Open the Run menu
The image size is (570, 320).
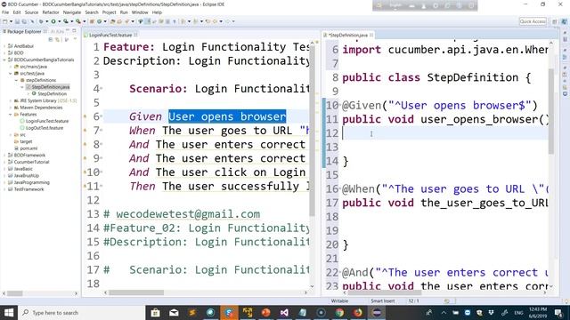click(124, 12)
